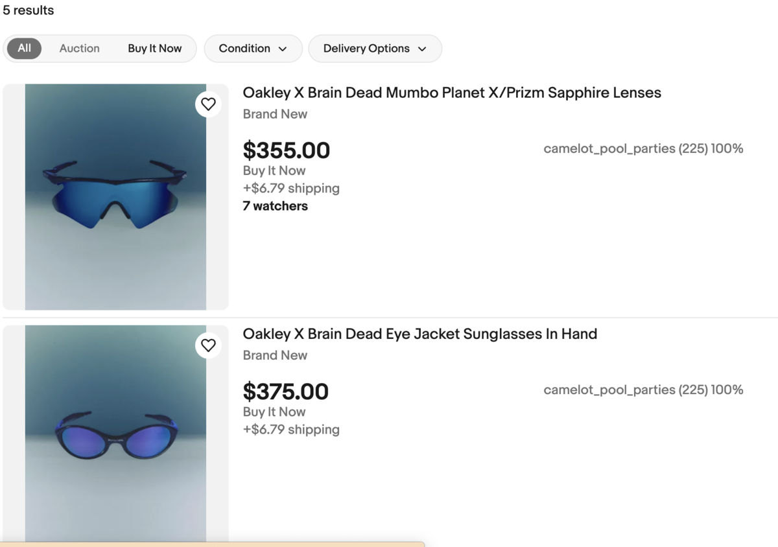Viewport: 778px width, 547px height.
Task: Open Oakley X Brain Dead Mumbo title link
Action: [451, 93]
